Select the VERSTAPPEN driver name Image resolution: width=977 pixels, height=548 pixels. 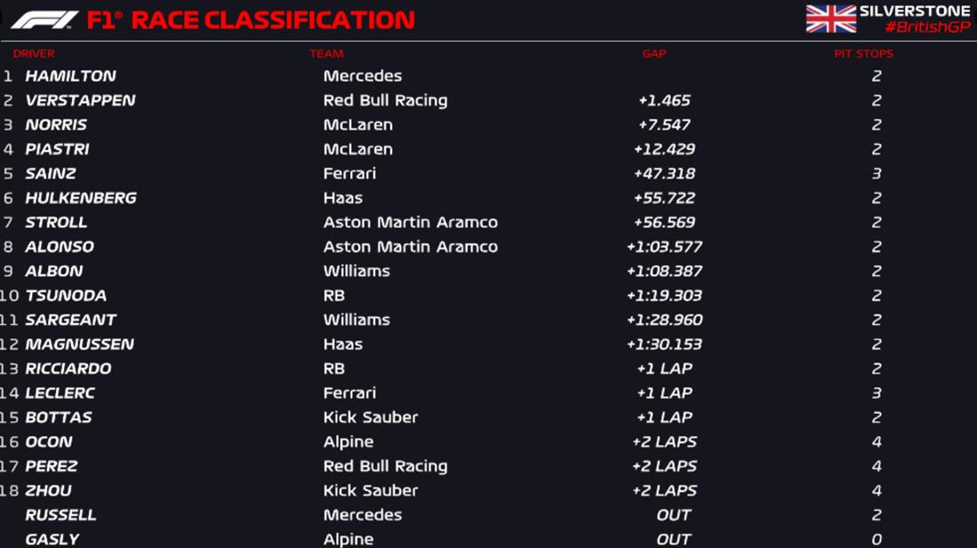tap(80, 100)
